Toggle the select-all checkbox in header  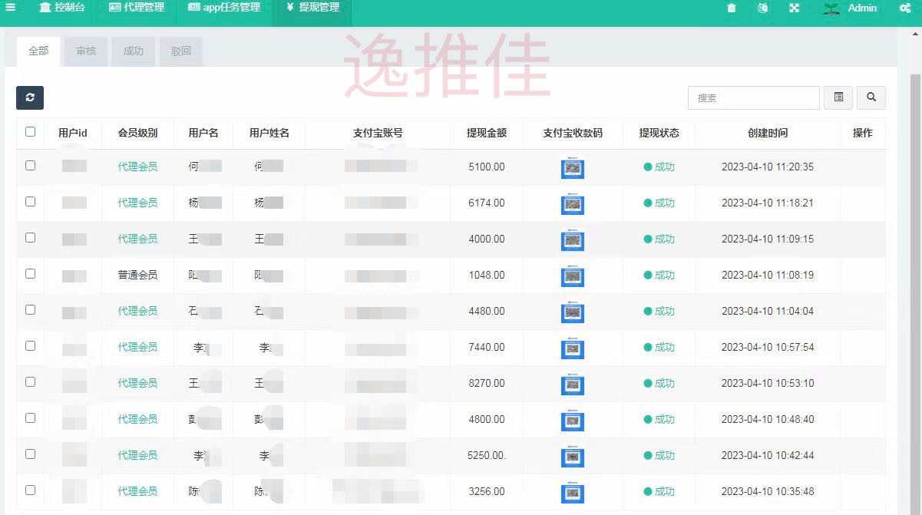tap(30, 132)
